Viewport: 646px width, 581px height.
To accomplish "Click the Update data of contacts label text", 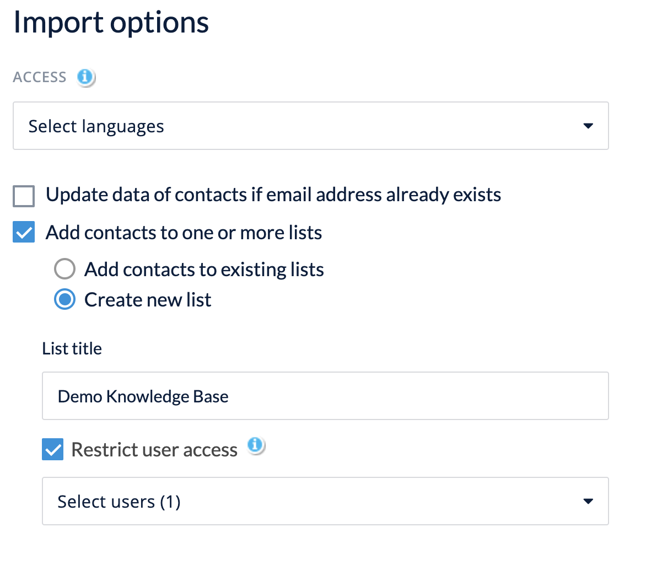I will (x=273, y=195).
